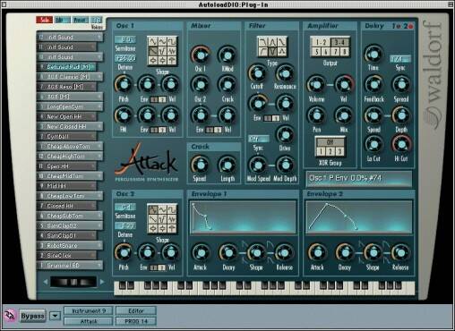Toggle the Solo button
Viewport: 455px width, 331px height.
tap(44, 20)
